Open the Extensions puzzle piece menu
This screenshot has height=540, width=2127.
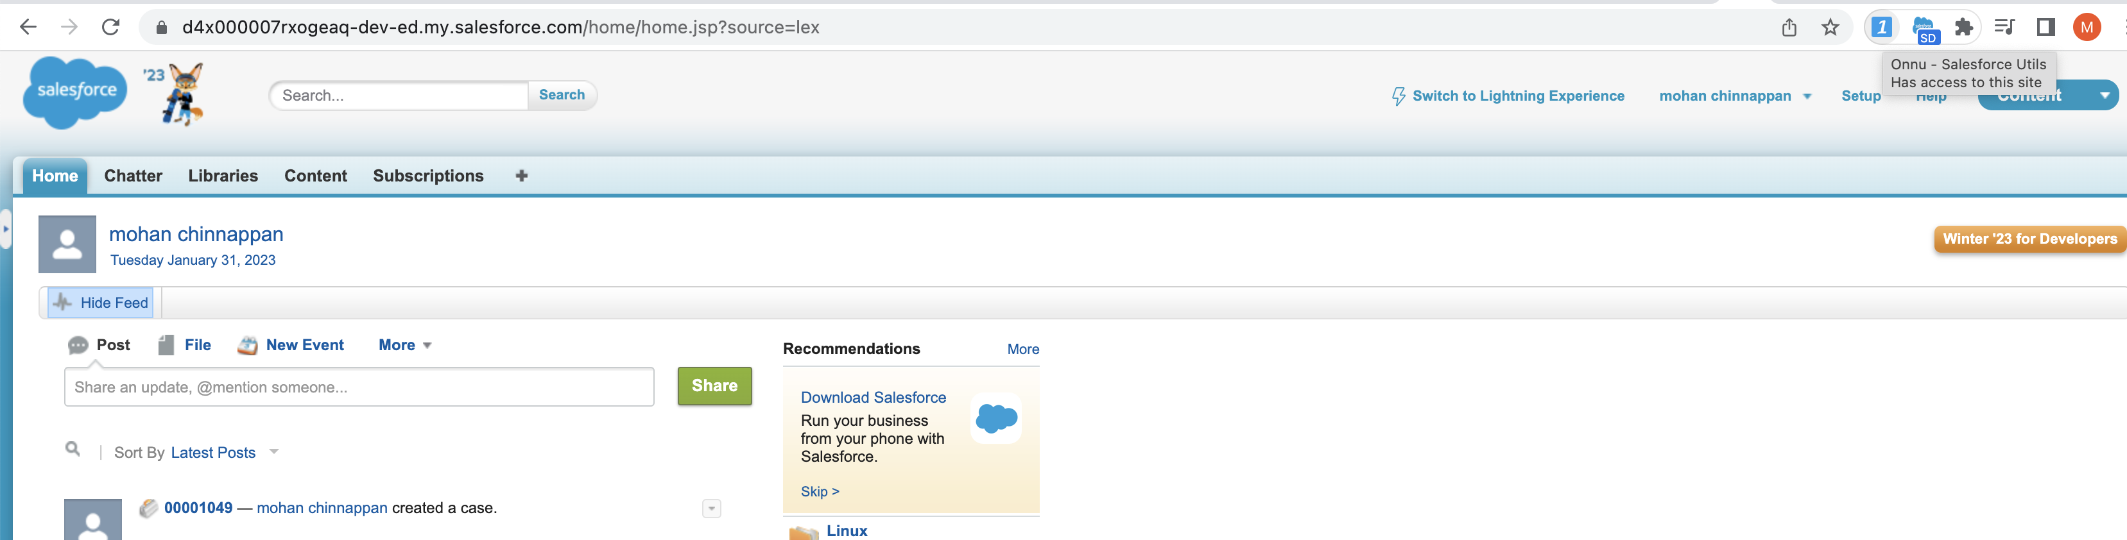pyautogui.click(x=1963, y=27)
